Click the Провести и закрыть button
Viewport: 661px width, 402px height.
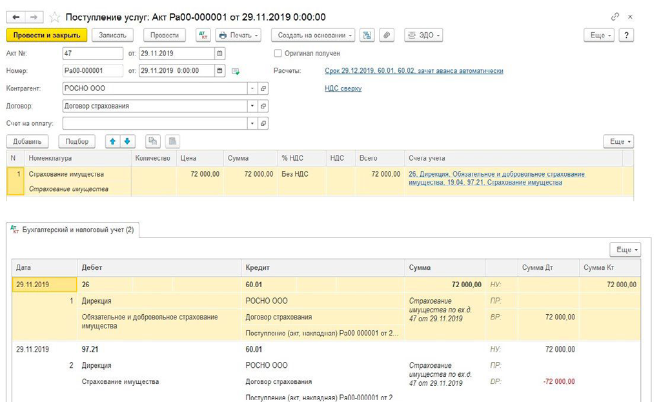click(x=46, y=35)
